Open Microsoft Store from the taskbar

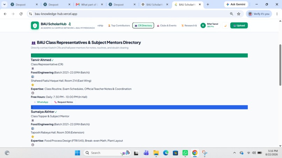(x=175, y=153)
